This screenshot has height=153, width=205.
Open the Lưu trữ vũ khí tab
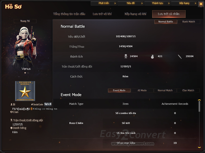click(x=102, y=14)
